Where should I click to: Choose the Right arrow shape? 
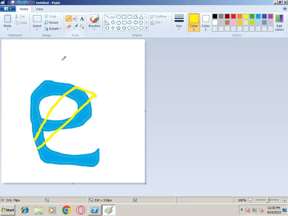point(130,22)
